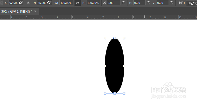The width and height of the screenshot is (197, 103).
Task: Click the H height percentage field
Action: point(93,3)
